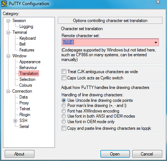Select the Proxy connection category
This screenshot has height=161, width=167.
click(x=24, y=103)
